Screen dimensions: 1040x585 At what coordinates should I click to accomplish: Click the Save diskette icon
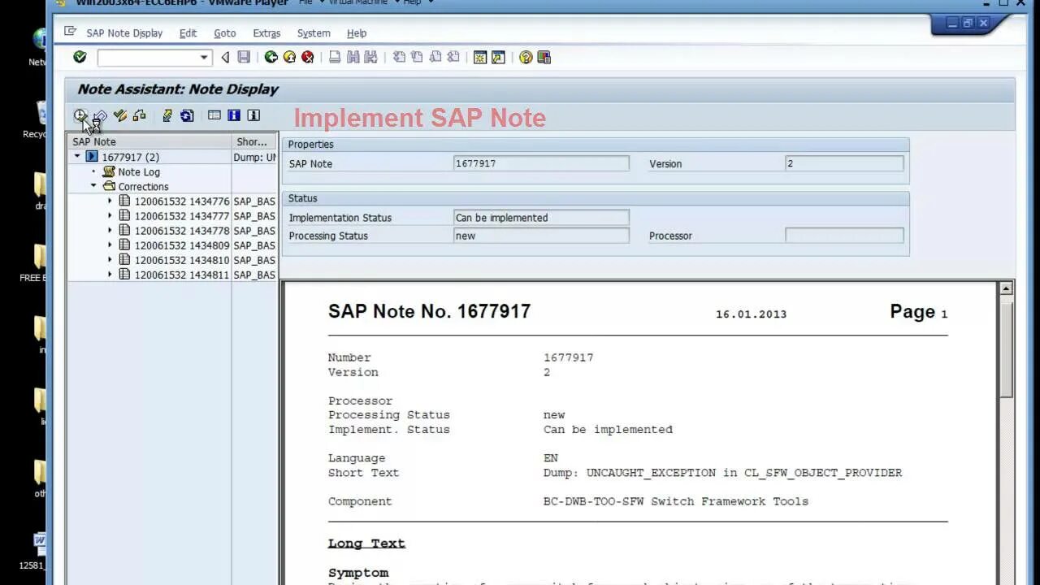point(244,57)
